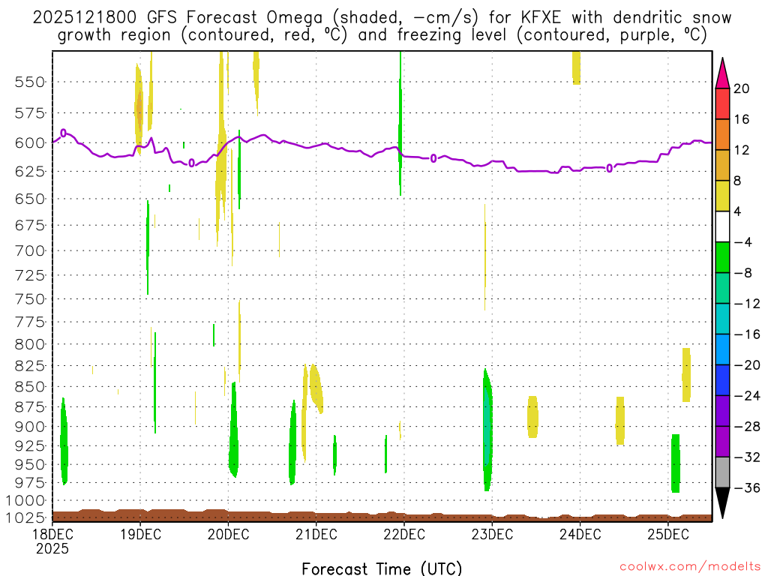768x576 pixels.
Task: Click the 775 pressure level label
Action: point(29,322)
